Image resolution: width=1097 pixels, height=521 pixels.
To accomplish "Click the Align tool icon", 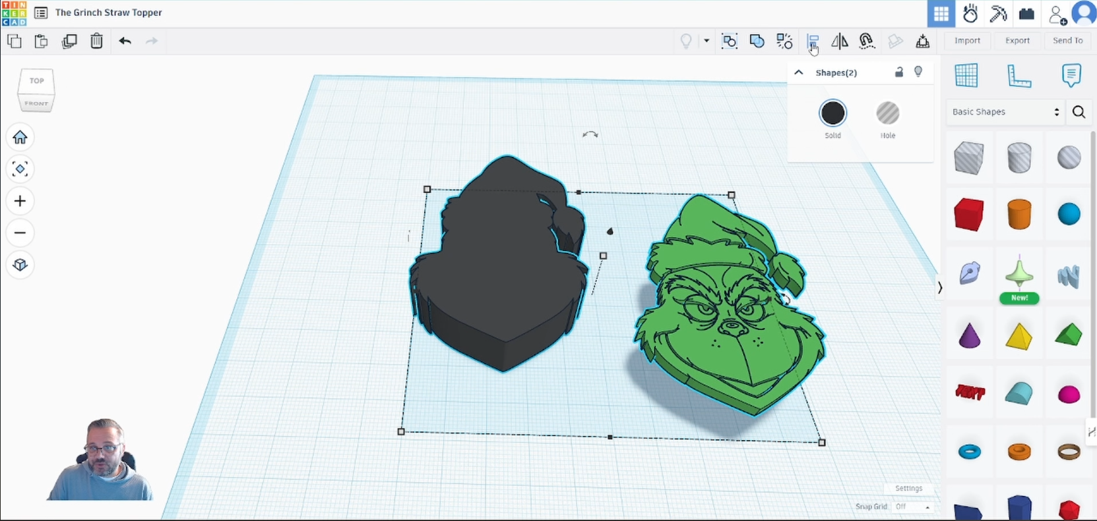I will pos(813,41).
